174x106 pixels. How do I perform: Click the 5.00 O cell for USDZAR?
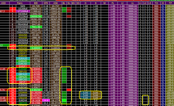pos(85,98)
